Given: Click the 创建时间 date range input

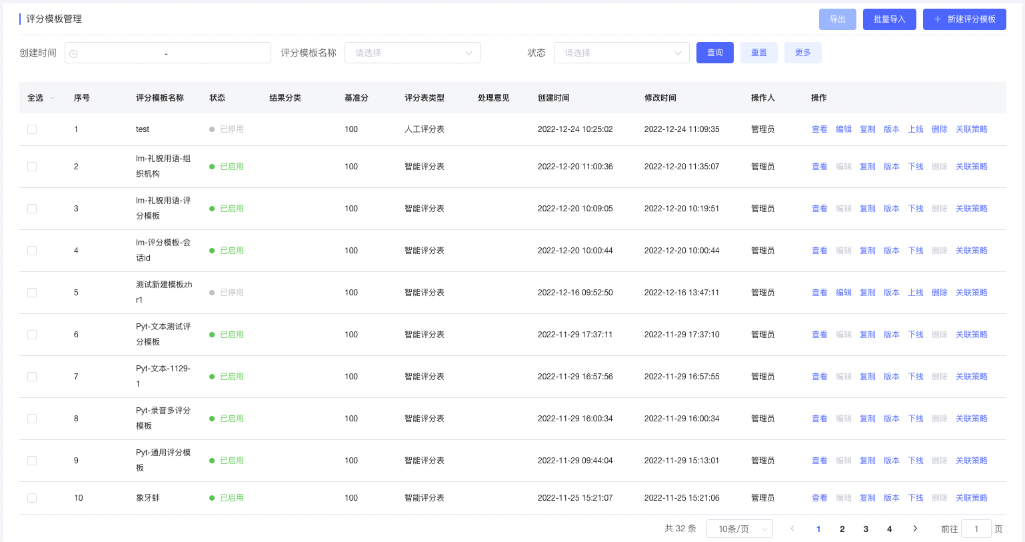Looking at the screenshot, I should 168,53.
